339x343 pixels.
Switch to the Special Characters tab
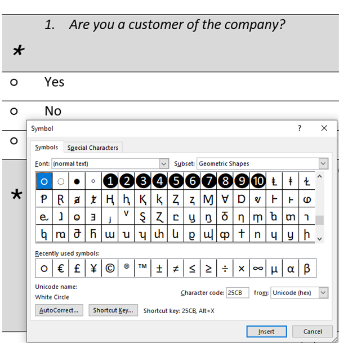coord(93,148)
